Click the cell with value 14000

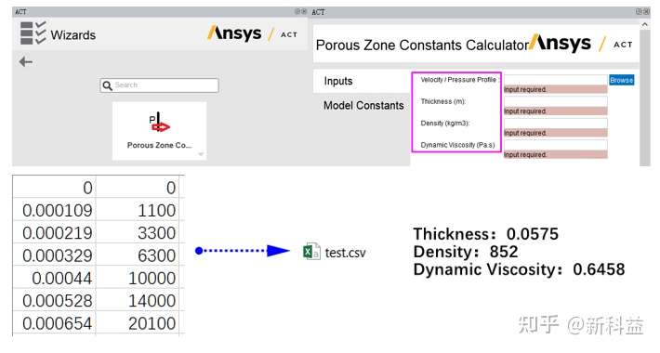[x=138, y=300]
